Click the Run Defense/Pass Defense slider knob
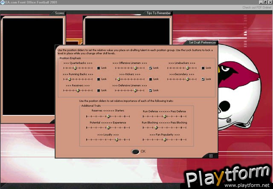Screen dimensions: 273x189 [x=165, y=116]
